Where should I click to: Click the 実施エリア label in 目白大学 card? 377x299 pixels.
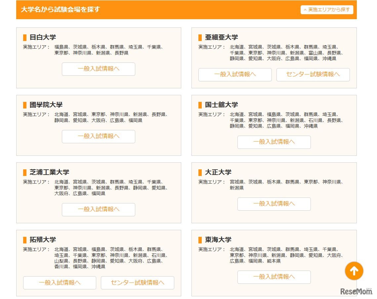pyautogui.click(x=36, y=47)
